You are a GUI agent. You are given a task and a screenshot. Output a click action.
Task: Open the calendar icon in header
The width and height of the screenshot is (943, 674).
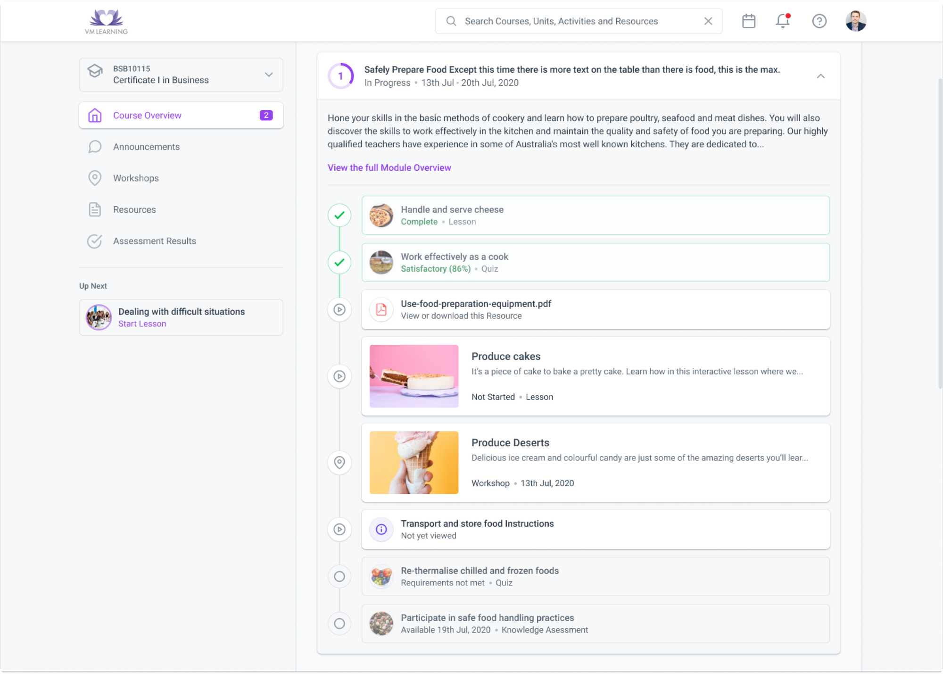tap(748, 21)
